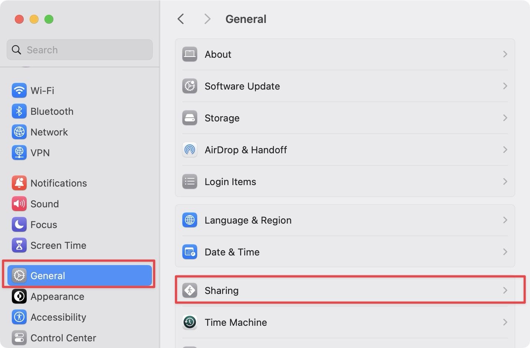Viewport: 530px width, 348px height.
Task: Expand the Sharing row chevron
Action: 505,290
